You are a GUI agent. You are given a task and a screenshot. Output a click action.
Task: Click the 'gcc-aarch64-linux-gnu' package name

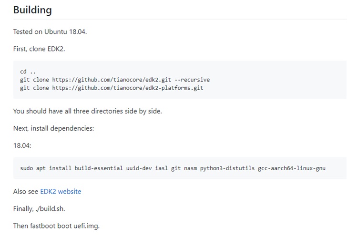point(292,168)
